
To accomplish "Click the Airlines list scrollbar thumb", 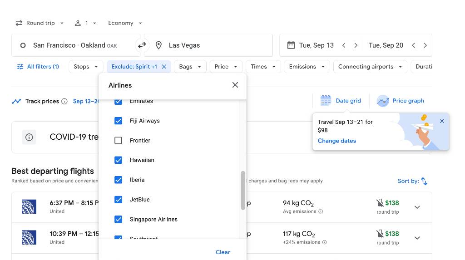I will [243, 190].
